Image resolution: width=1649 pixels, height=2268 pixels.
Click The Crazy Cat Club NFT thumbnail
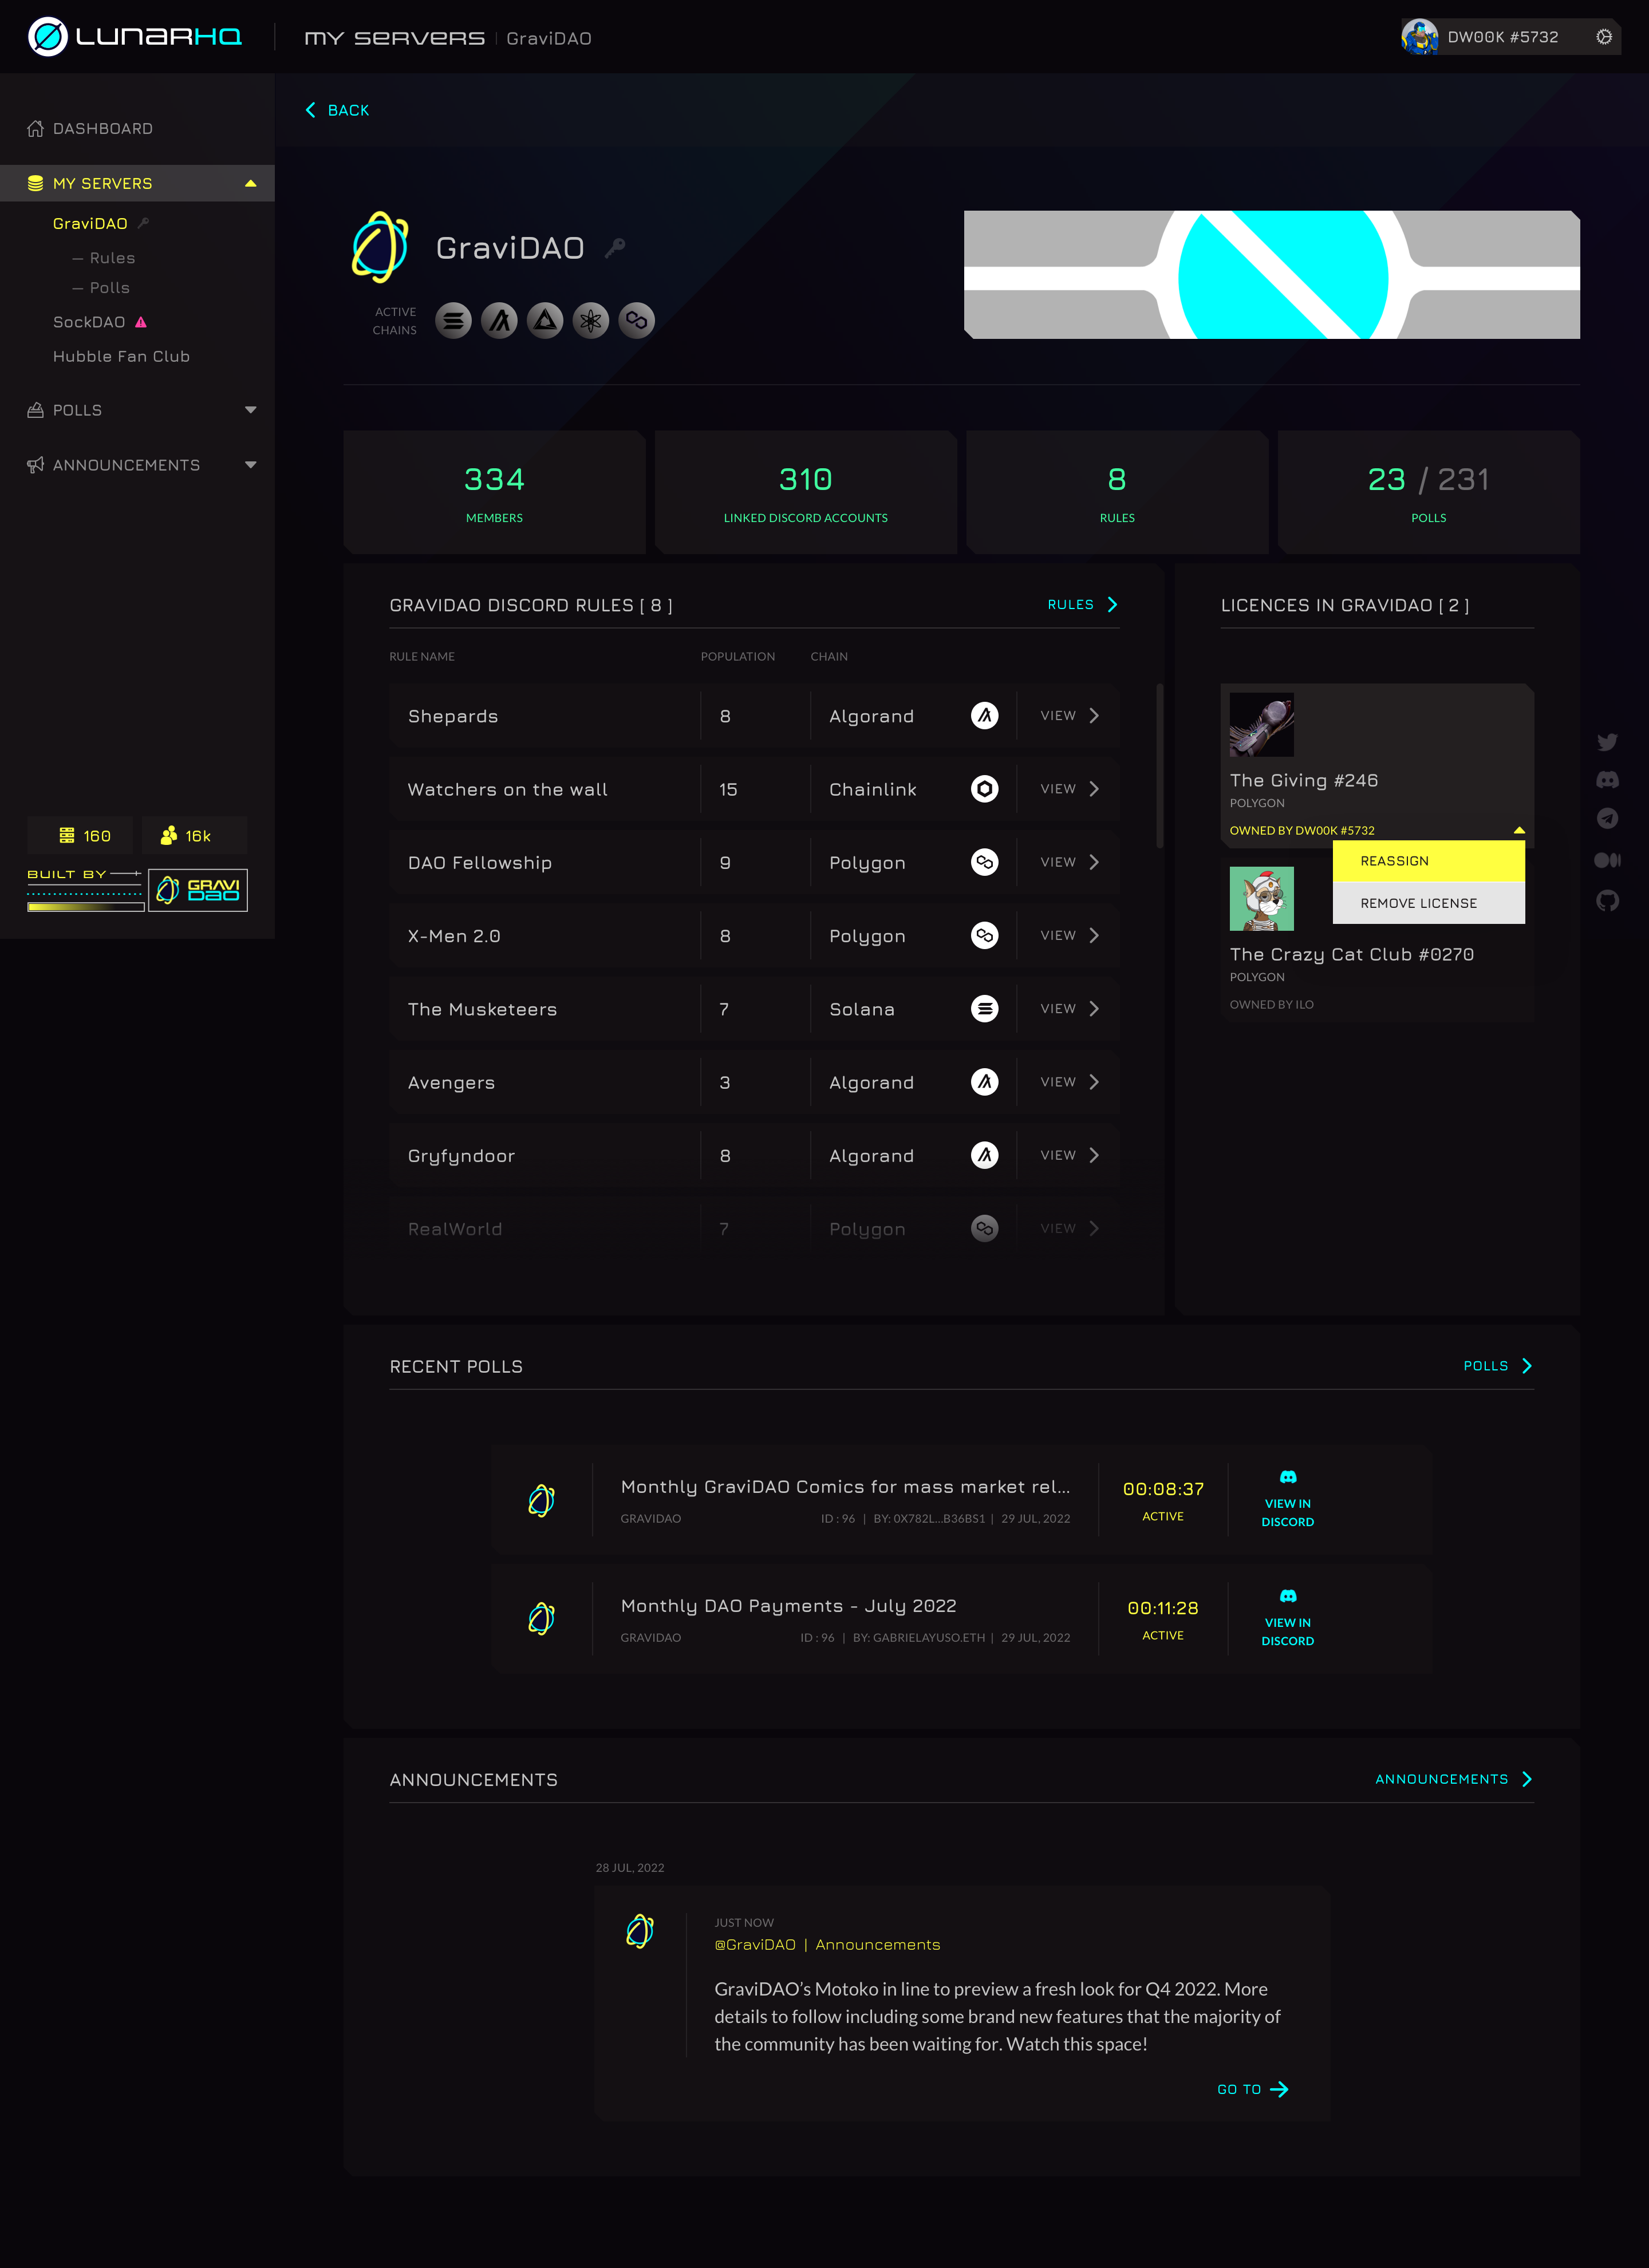1261,898
